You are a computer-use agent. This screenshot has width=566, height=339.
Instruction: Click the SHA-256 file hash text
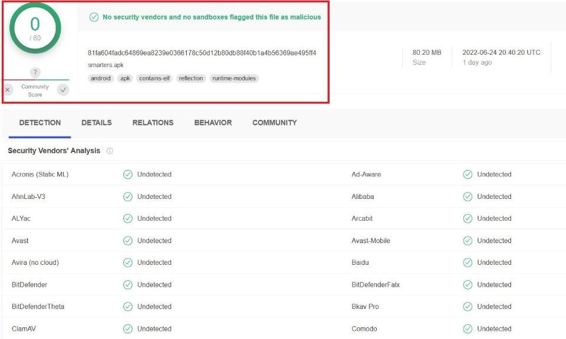[202, 53]
